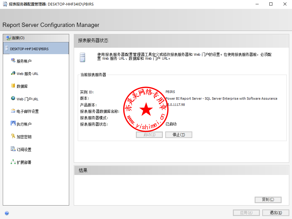
Task: Click the 复制(C) copy button
Action: (x=268, y=200)
